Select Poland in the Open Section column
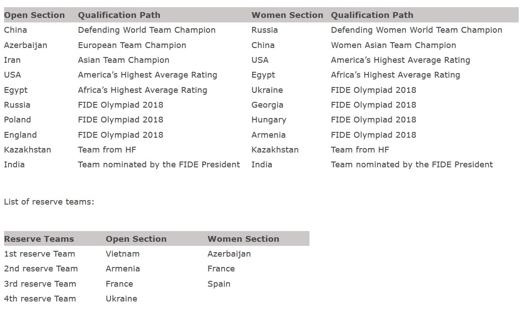 pyautogui.click(x=18, y=120)
